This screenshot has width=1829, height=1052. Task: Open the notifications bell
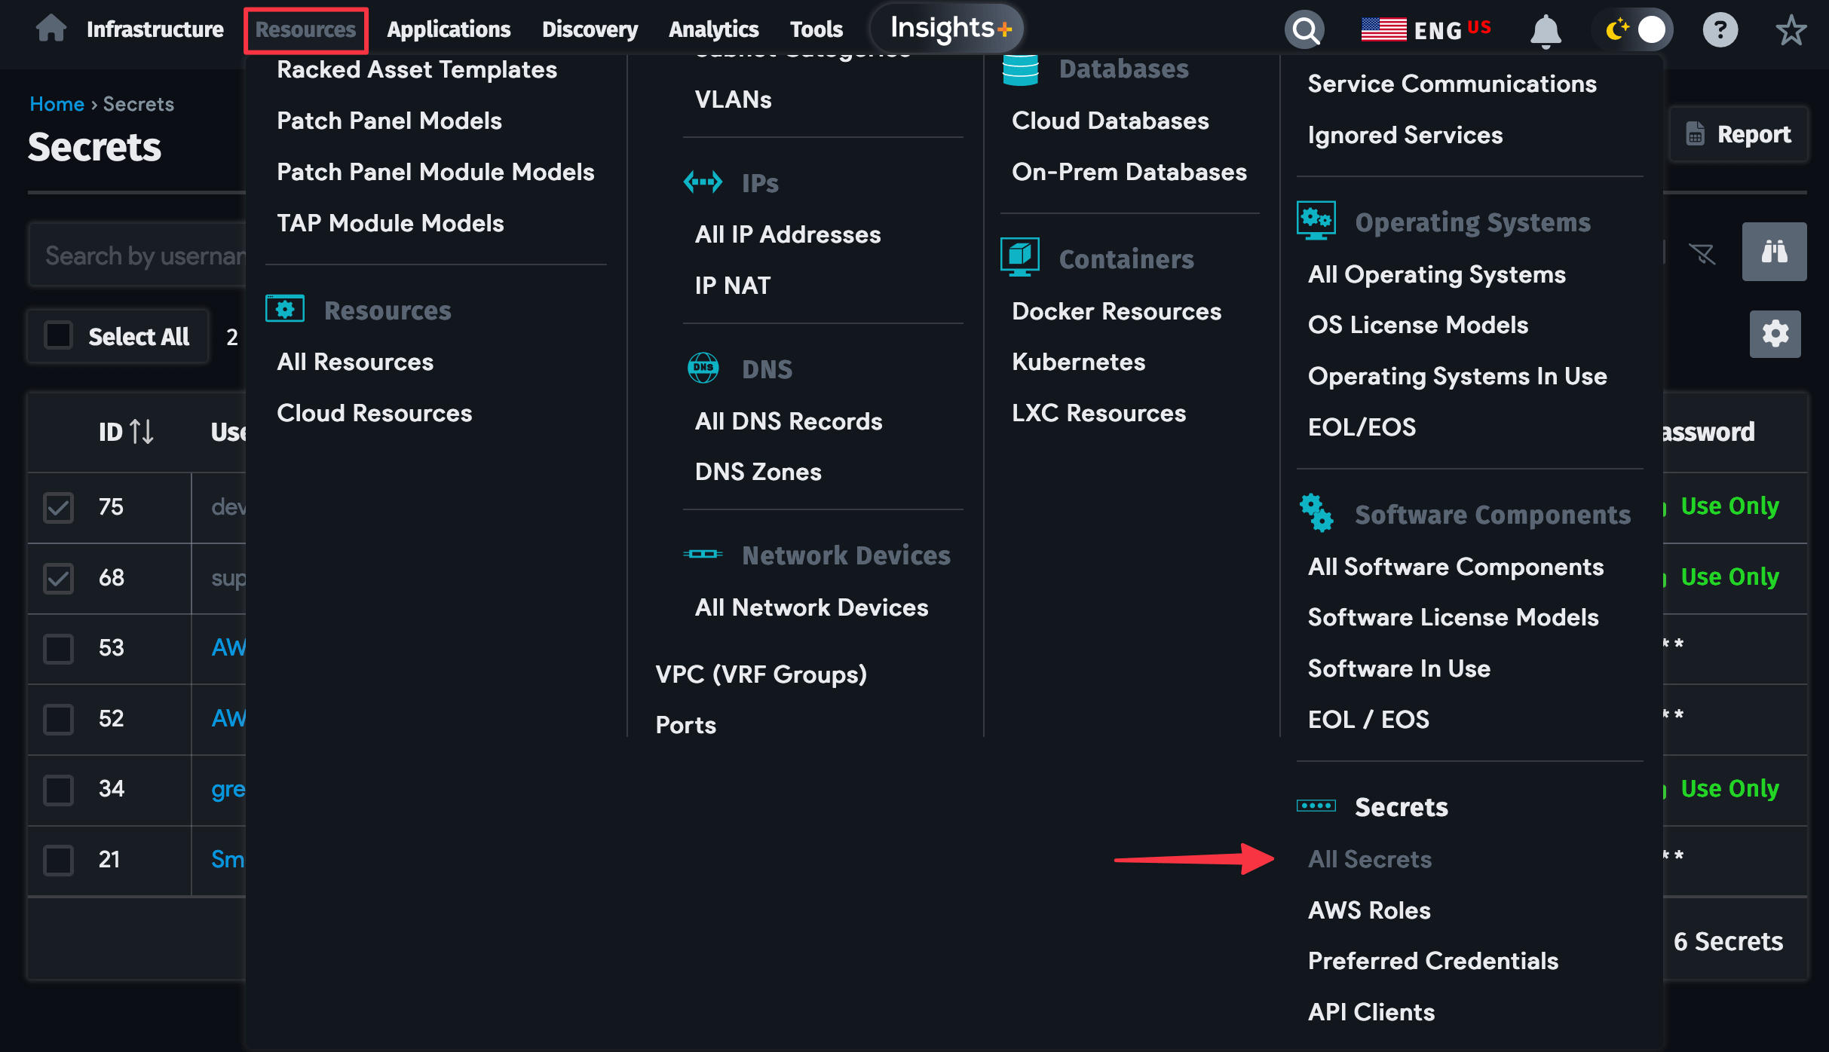point(1546,29)
